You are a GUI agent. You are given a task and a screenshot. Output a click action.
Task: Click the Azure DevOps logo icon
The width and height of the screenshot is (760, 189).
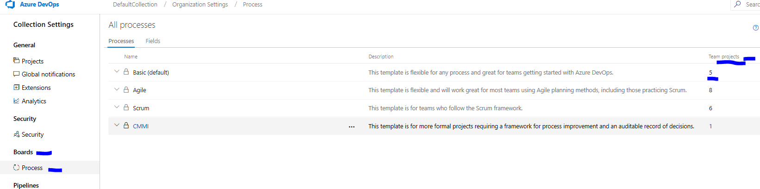click(x=10, y=5)
